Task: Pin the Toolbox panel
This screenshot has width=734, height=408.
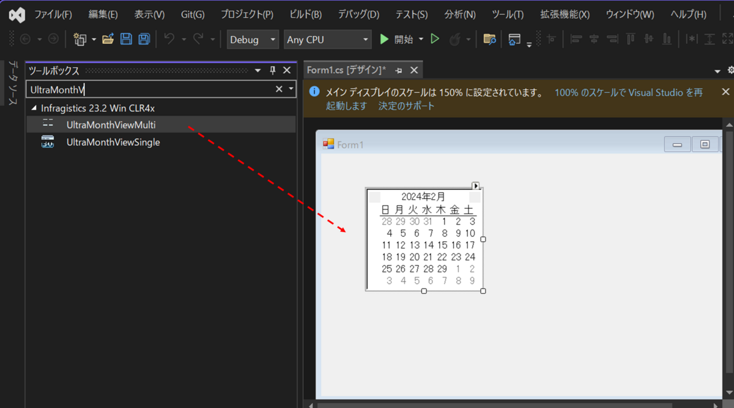Action: [x=273, y=71]
